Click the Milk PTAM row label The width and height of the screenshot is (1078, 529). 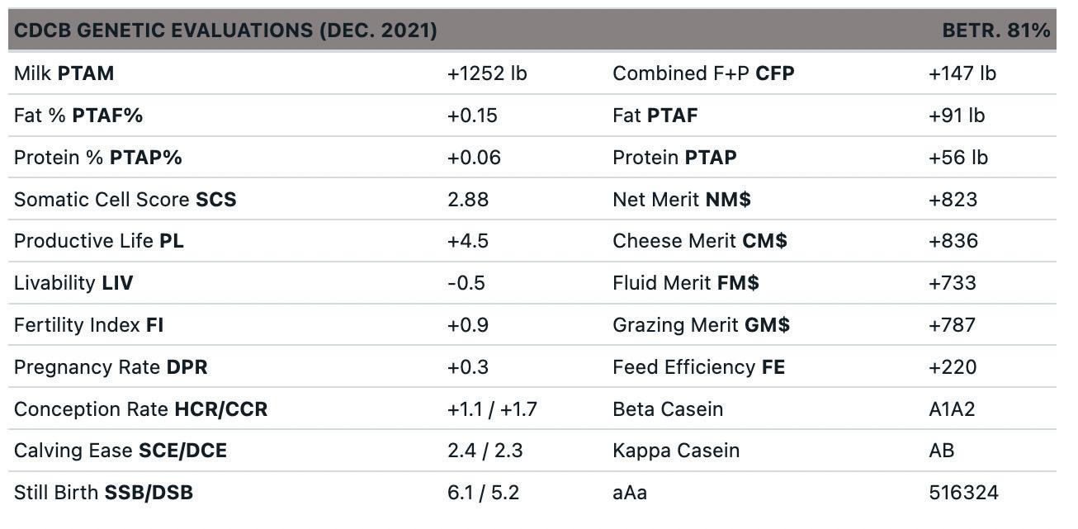pos(64,73)
